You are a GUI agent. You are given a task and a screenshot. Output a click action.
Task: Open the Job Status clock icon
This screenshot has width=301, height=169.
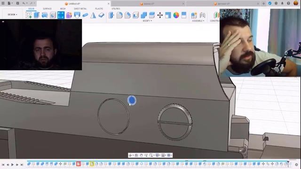pyautogui.click(x=276, y=3)
